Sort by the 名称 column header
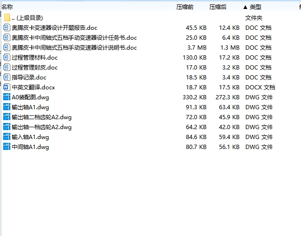Image resolution: width=301 pixels, height=236 pixels. 7,7
